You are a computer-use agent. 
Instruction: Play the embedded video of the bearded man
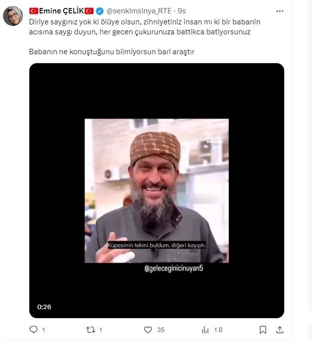(156, 191)
